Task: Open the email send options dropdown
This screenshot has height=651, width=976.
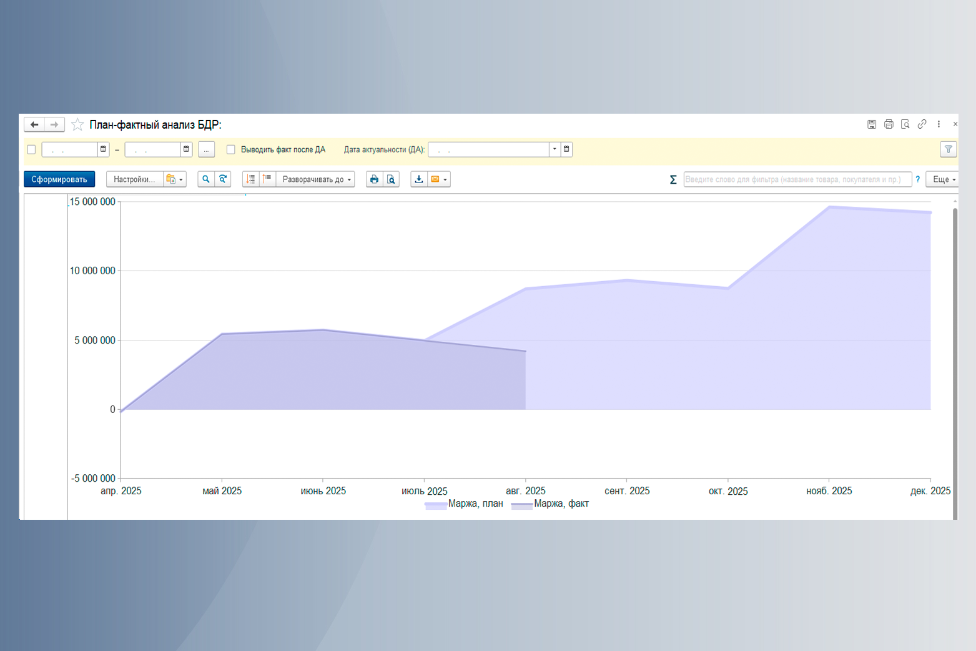Action: coord(445,180)
